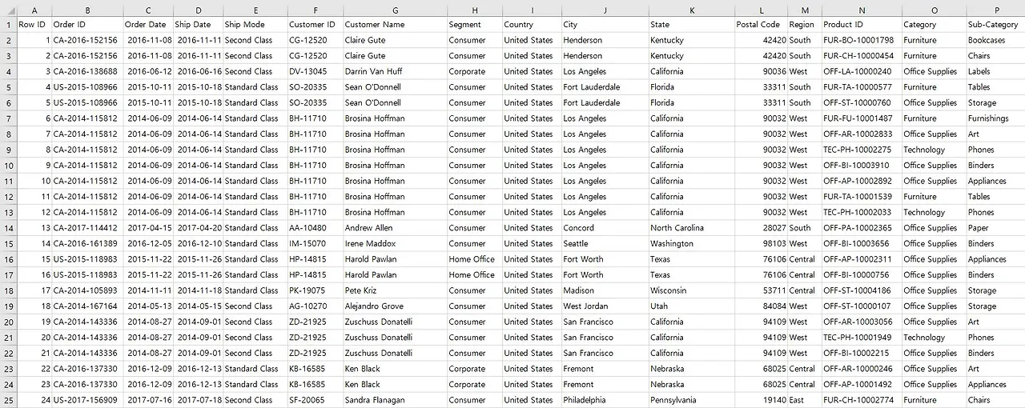Click the Category header cell

(x=934, y=24)
